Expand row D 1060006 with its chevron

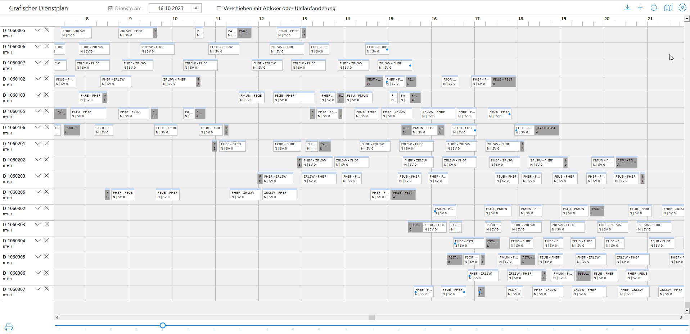coord(37,46)
